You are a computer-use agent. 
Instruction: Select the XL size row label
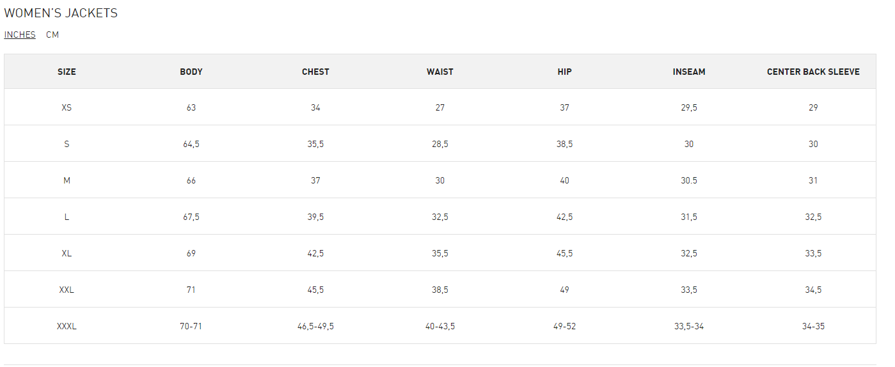tap(67, 253)
